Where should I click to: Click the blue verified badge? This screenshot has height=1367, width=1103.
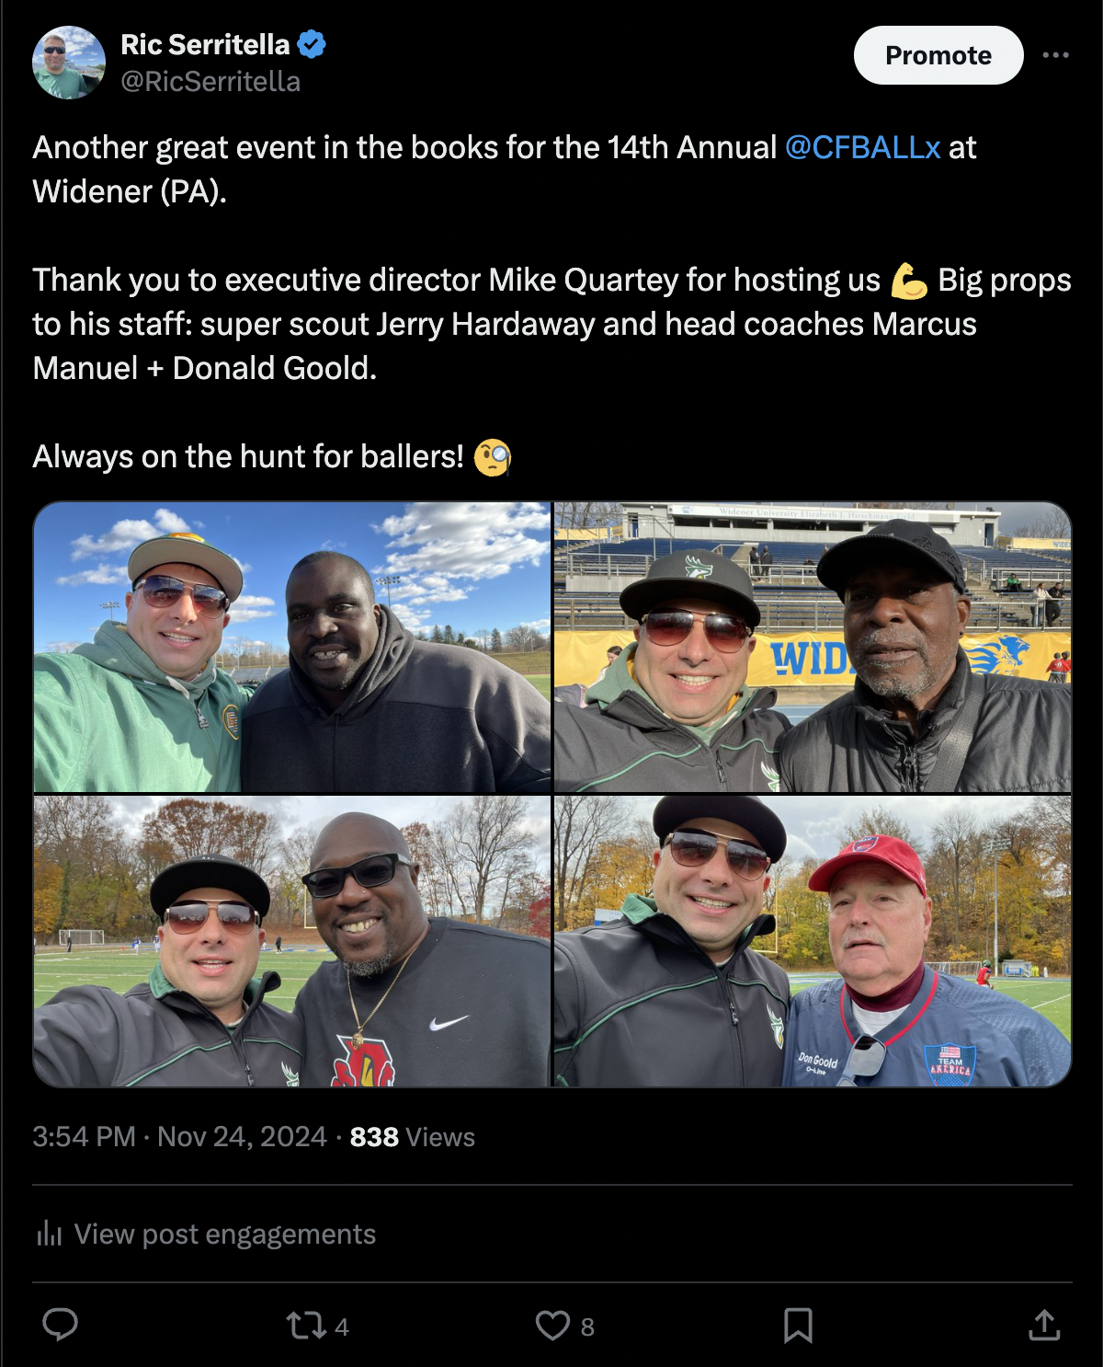(x=312, y=44)
